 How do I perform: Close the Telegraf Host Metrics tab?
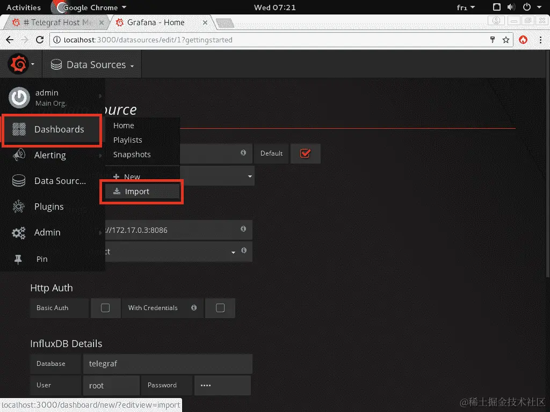tap(102, 23)
